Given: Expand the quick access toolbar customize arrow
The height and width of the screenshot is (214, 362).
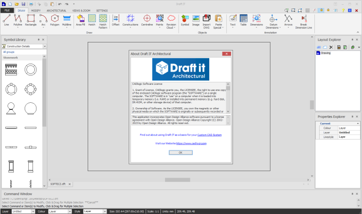Looking at the screenshot, I should click(74, 4).
